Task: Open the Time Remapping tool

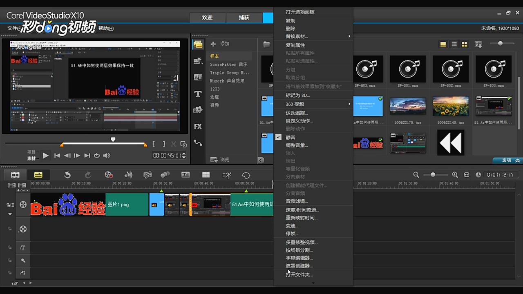Action: coord(226,175)
